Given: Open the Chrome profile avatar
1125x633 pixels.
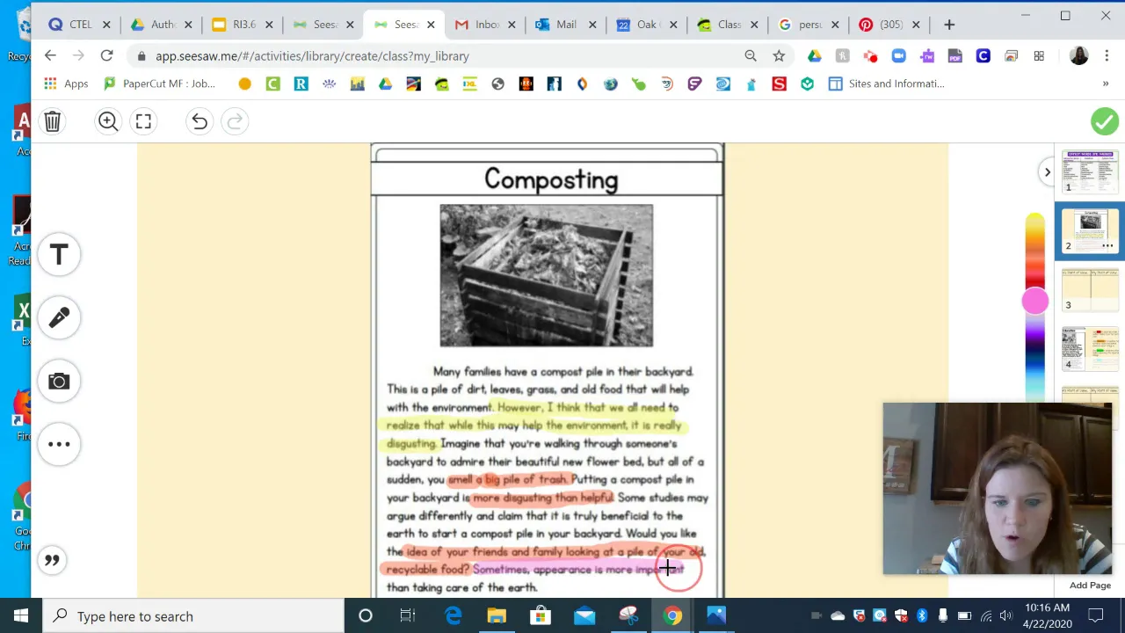Looking at the screenshot, I should [1079, 56].
